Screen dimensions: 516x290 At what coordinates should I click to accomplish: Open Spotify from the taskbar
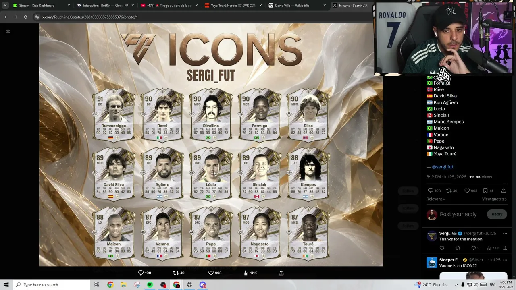[150, 285]
